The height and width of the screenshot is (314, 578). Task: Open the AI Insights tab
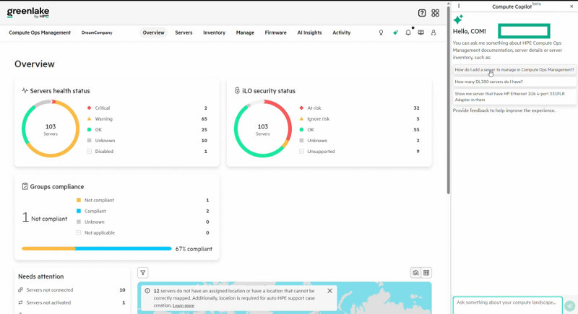pos(309,32)
